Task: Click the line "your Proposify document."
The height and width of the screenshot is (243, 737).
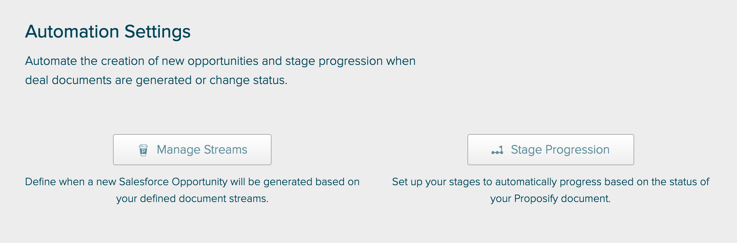Action: coord(550,198)
